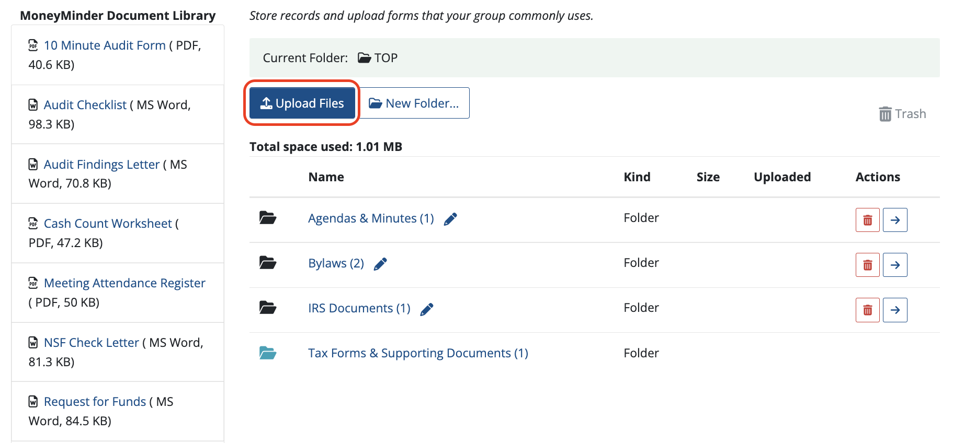The width and height of the screenshot is (953, 443).
Task: Click the 'Total space used: 1.01 MB' text
Action: [326, 147]
